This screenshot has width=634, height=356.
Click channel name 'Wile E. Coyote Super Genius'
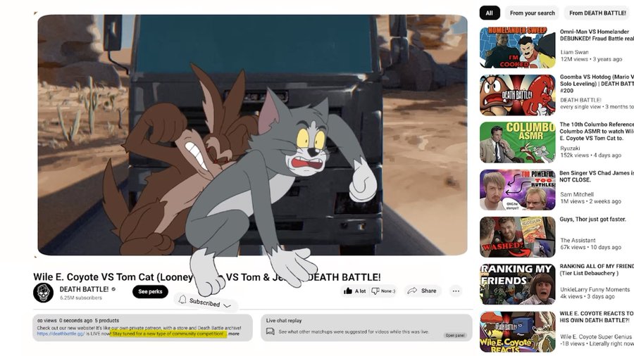point(596,336)
